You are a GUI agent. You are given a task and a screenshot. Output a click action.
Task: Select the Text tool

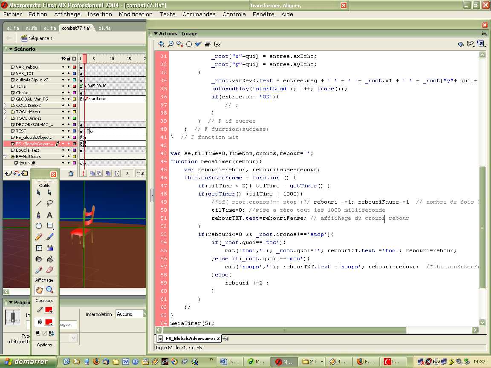[x=49, y=215]
